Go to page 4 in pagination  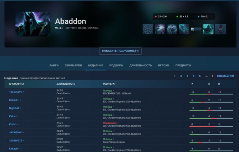coord(194,76)
